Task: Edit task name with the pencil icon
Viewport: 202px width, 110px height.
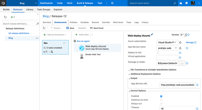Action: tap(152, 35)
